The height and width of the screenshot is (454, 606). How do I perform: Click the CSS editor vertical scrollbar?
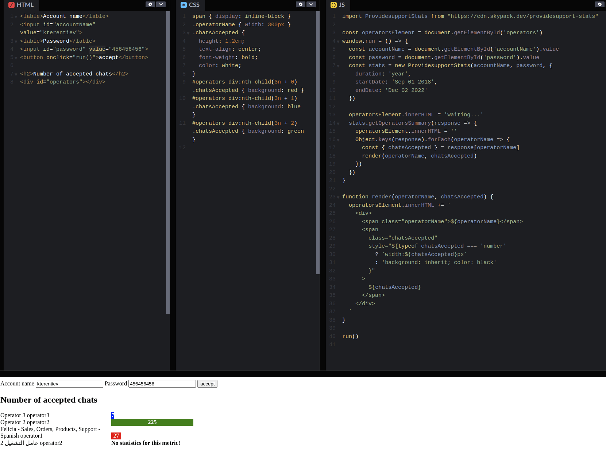(318, 143)
